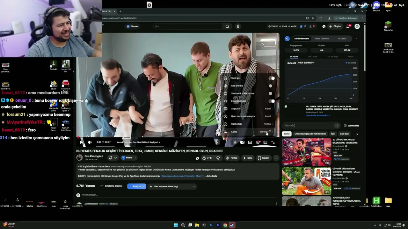Open Chrome extensions puzzle icon
This screenshot has height=229, width=408.
click(321, 18)
